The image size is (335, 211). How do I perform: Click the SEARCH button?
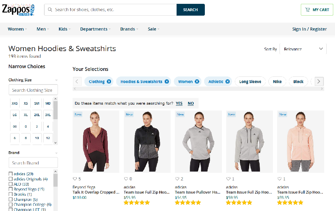click(x=191, y=10)
